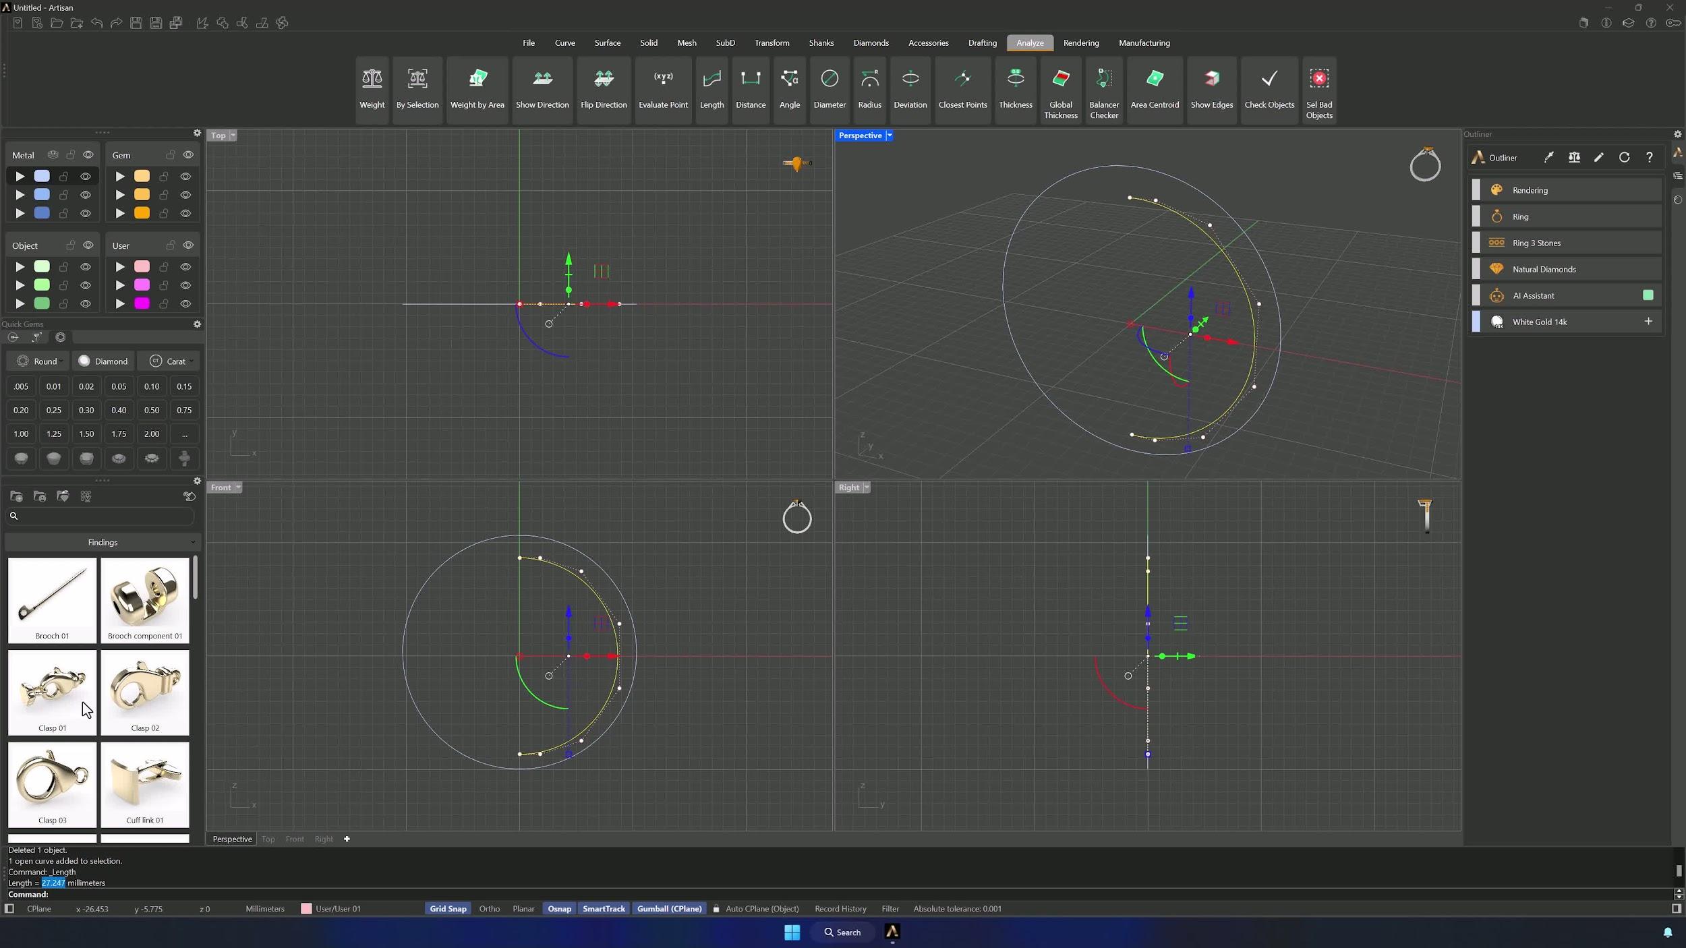Open the Perspective viewport dropdown arrow
This screenshot has height=948, width=1686.
(x=889, y=136)
